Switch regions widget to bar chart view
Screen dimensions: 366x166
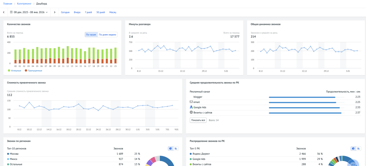click(176, 149)
